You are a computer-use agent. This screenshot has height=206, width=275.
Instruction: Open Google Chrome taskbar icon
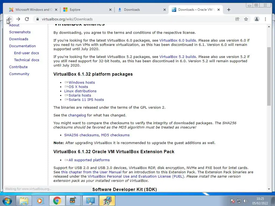pyautogui.click(x=57, y=201)
